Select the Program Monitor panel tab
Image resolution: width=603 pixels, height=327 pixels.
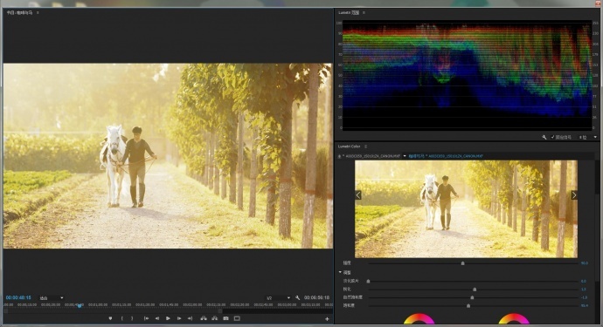tap(19, 13)
